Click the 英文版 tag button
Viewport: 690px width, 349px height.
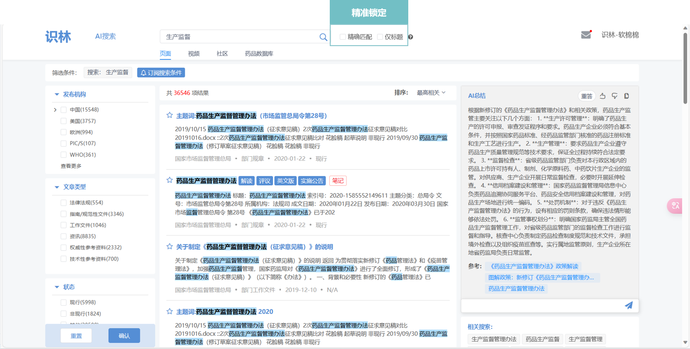click(x=285, y=181)
